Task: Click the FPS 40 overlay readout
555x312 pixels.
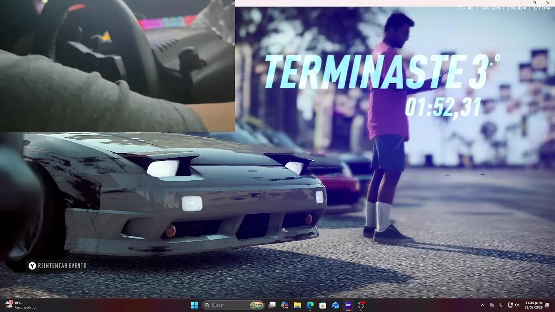Action: coord(465,8)
